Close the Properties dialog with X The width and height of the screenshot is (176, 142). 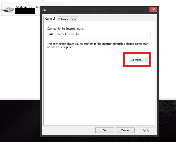click(153, 9)
